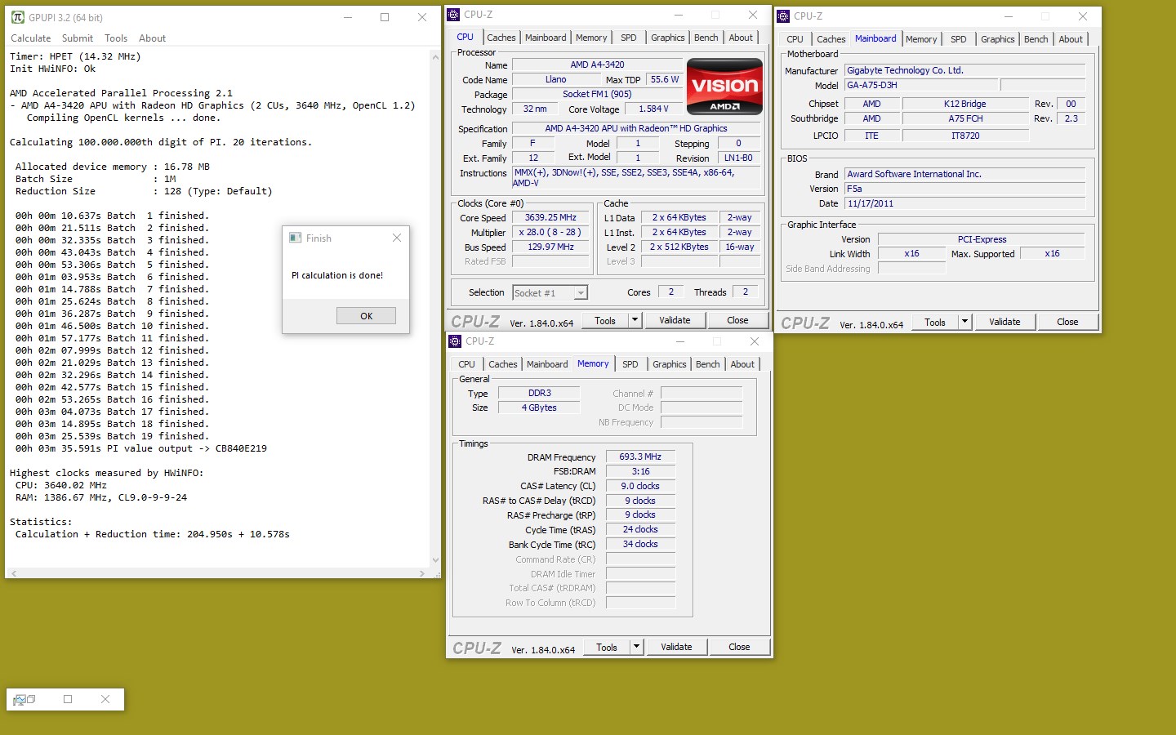Expand Tools dropdown arrow in CPU window
The image size is (1176, 735).
point(635,321)
